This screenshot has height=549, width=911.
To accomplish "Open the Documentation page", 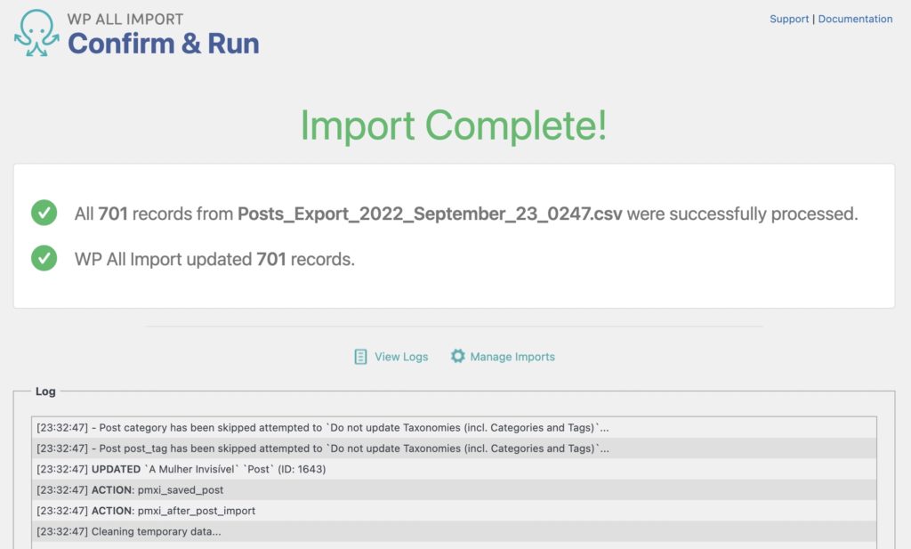I will [855, 19].
